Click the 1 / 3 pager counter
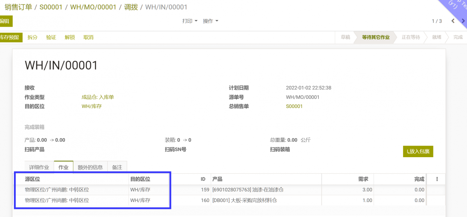 point(437,21)
